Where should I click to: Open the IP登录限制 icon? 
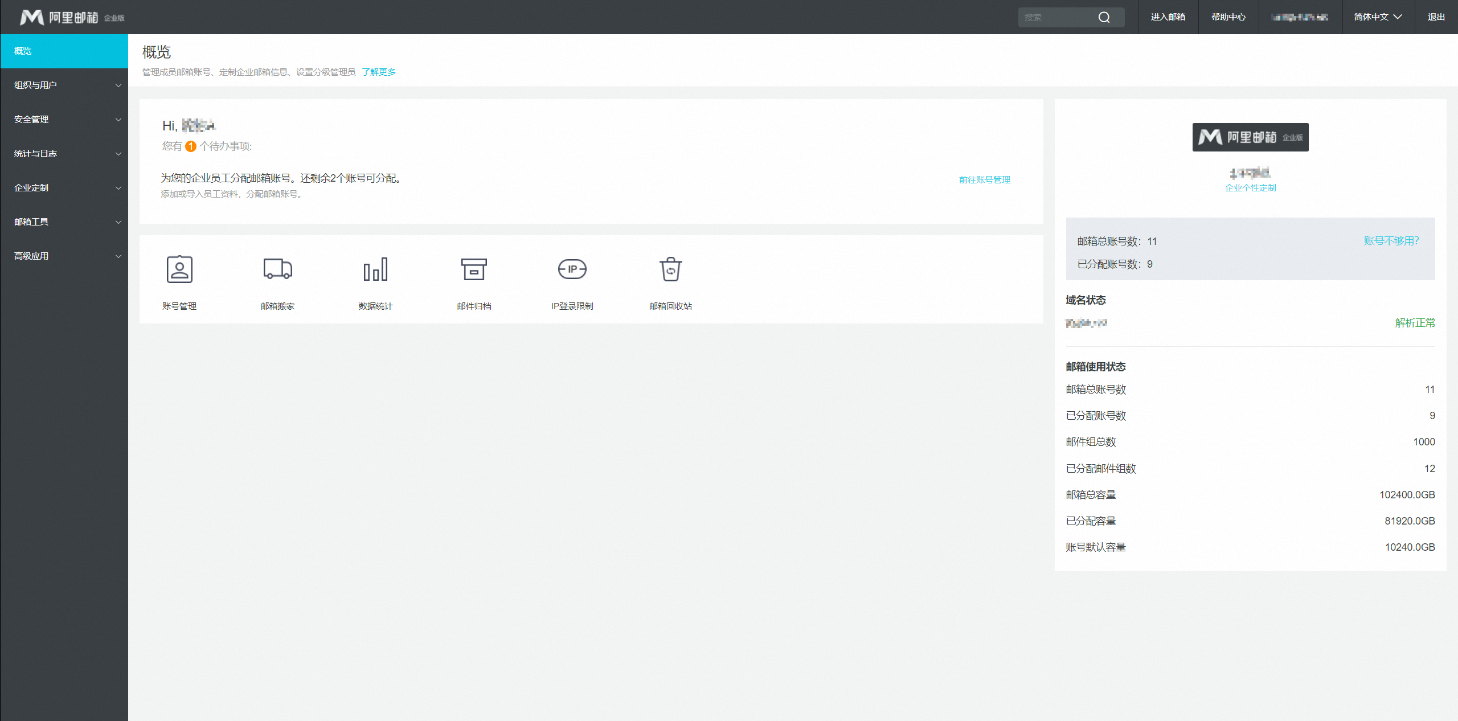click(572, 269)
